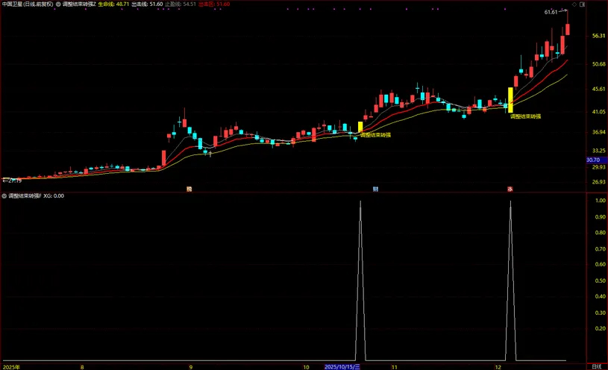
Task: Click the diamond icon at chart top-right
Action: [574, 4]
